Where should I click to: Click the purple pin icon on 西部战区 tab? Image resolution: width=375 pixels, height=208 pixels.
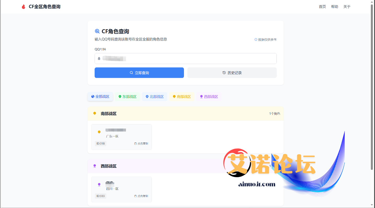[201, 97]
